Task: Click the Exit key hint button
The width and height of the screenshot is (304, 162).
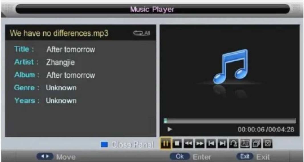Action: click(245, 156)
